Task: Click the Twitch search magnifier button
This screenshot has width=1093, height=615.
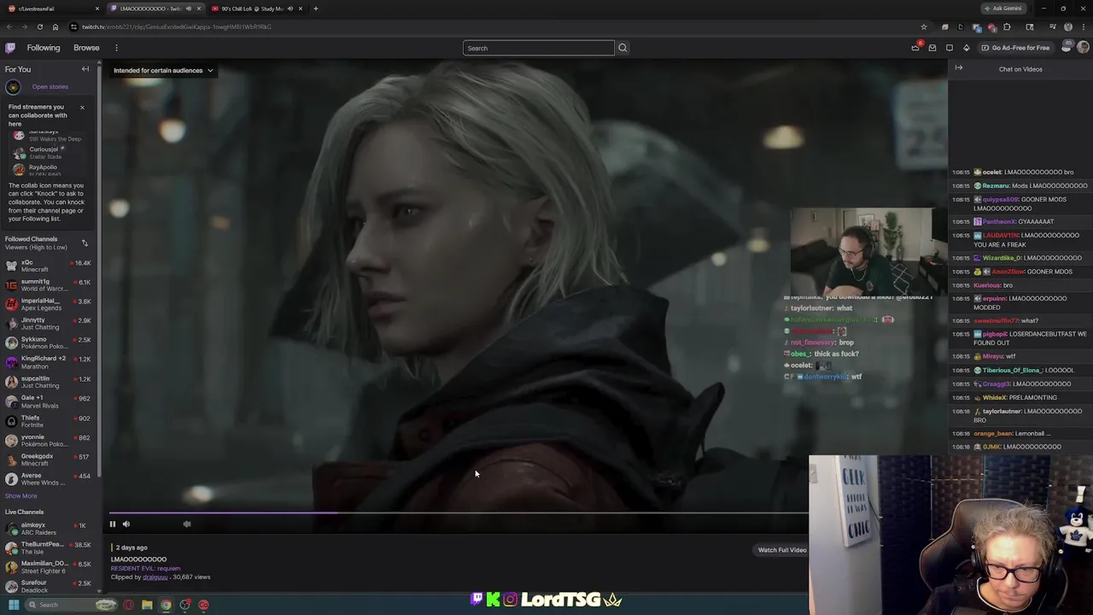Action: click(622, 48)
